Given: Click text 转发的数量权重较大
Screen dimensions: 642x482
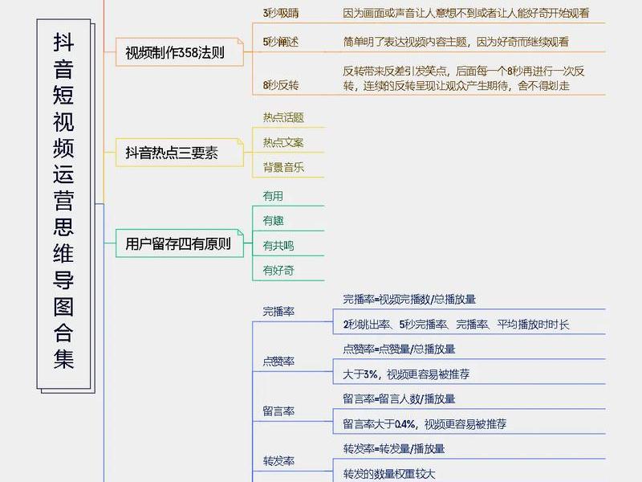Looking at the screenshot, I should [389, 474].
